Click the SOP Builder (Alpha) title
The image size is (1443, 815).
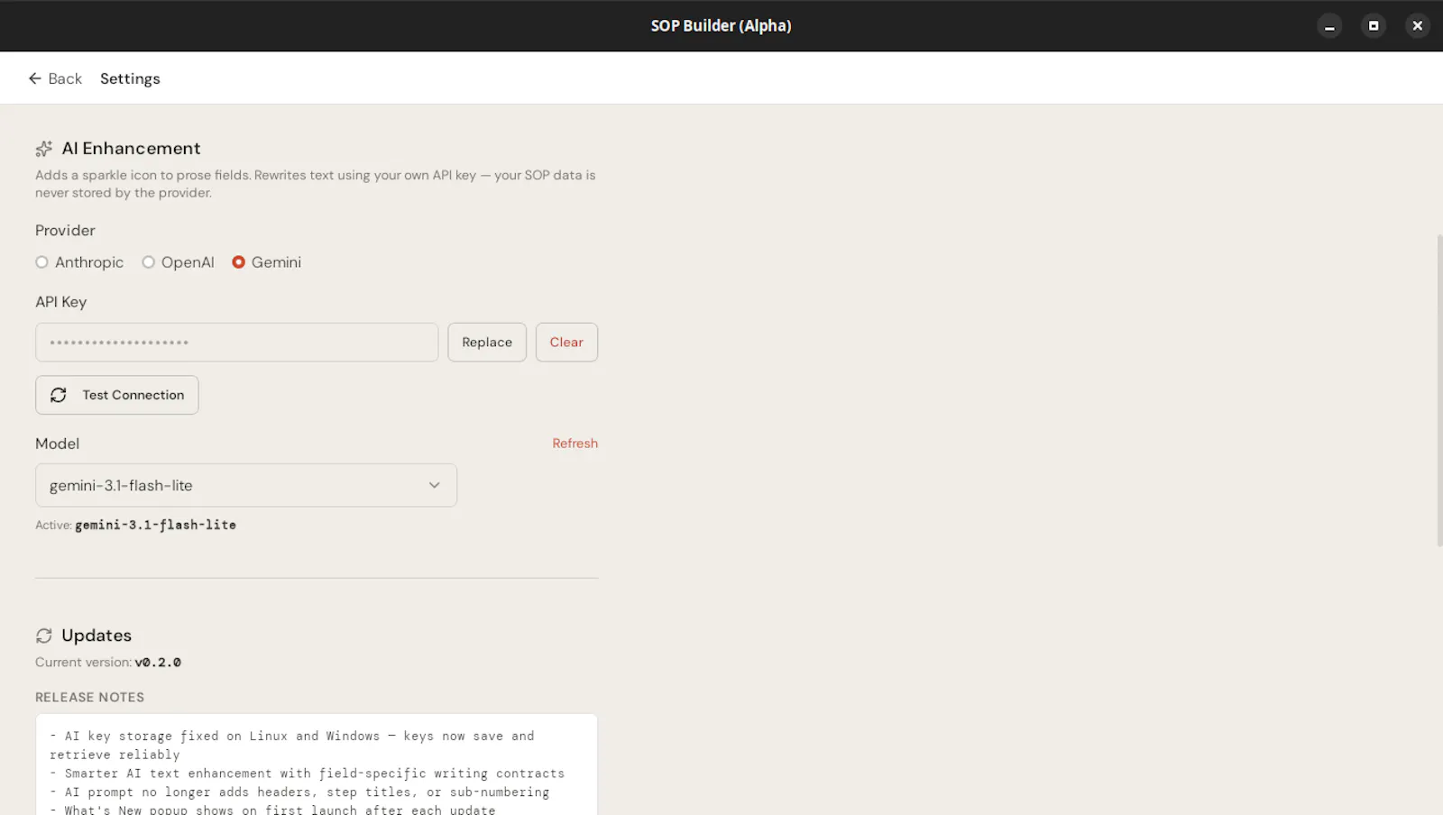tap(721, 26)
